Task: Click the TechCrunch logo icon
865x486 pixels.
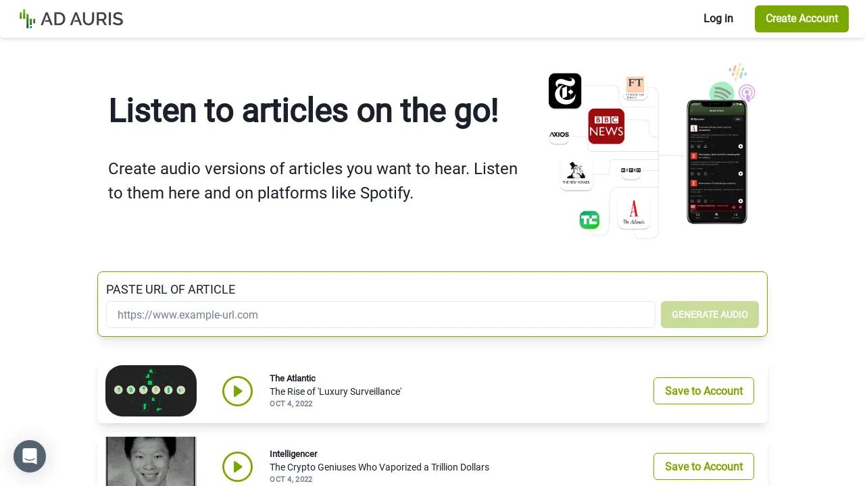Action: (x=589, y=220)
